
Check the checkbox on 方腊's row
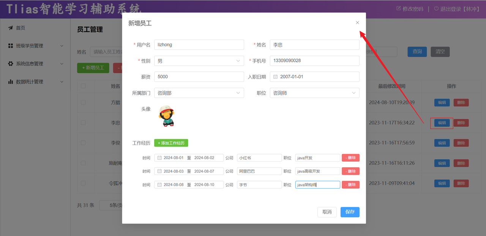click(83, 102)
